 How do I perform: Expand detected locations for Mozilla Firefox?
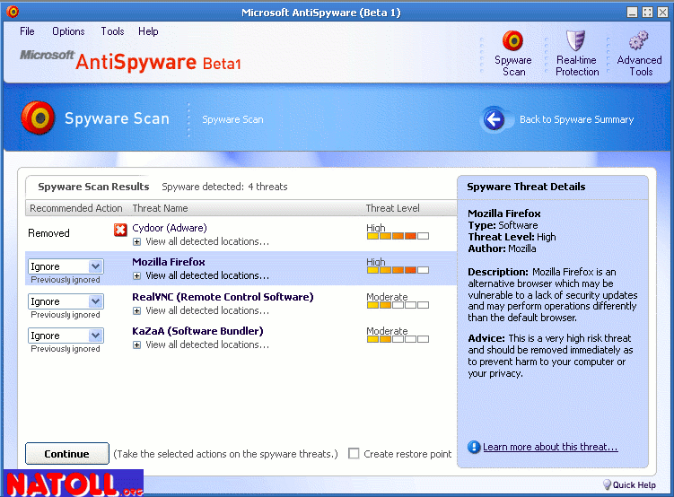(x=136, y=275)
